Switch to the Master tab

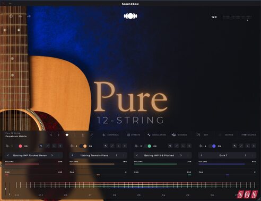coord(249,135)
